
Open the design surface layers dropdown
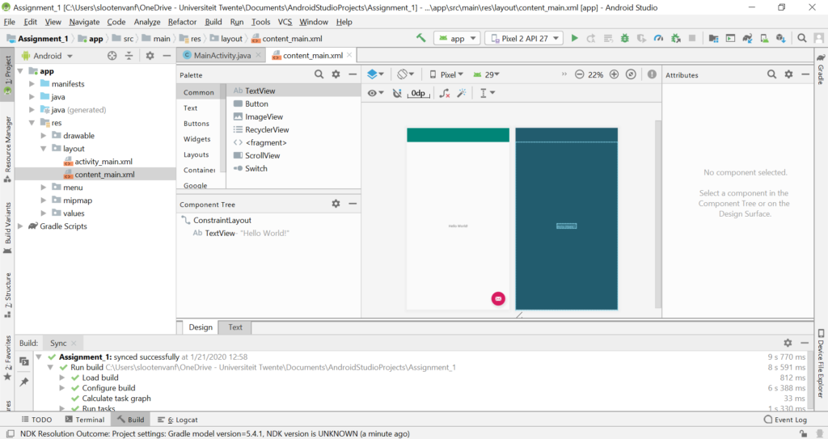click(x=375, y=74)
